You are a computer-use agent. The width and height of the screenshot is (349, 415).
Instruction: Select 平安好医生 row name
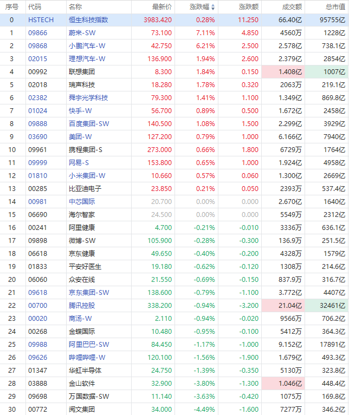85,266
